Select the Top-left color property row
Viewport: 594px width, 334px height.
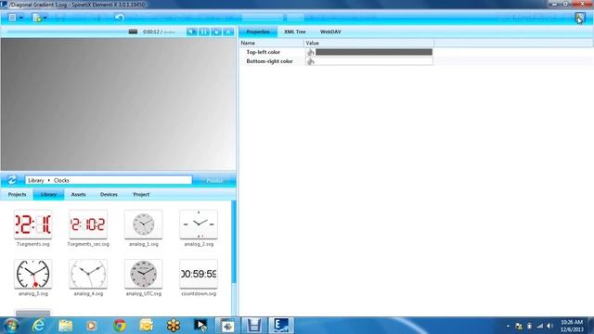click(x=336, y=52)
